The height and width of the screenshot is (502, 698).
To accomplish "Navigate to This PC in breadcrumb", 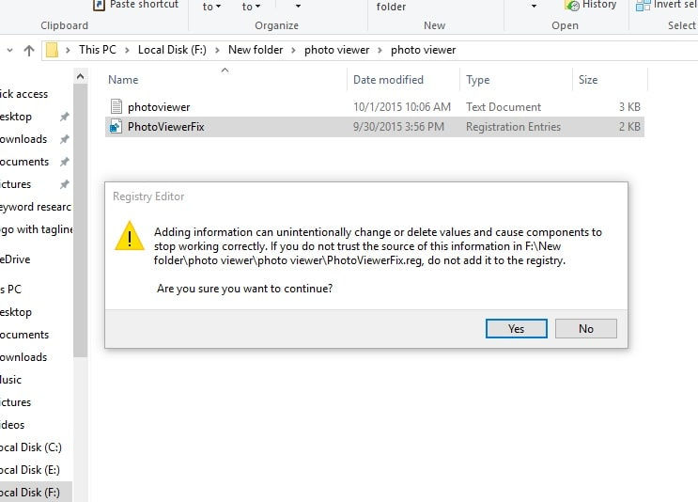I will tap(98, 50).
